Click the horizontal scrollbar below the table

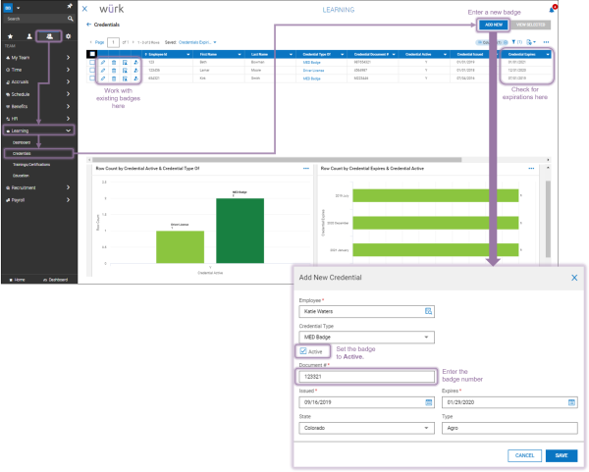click(x=277, y=160)
